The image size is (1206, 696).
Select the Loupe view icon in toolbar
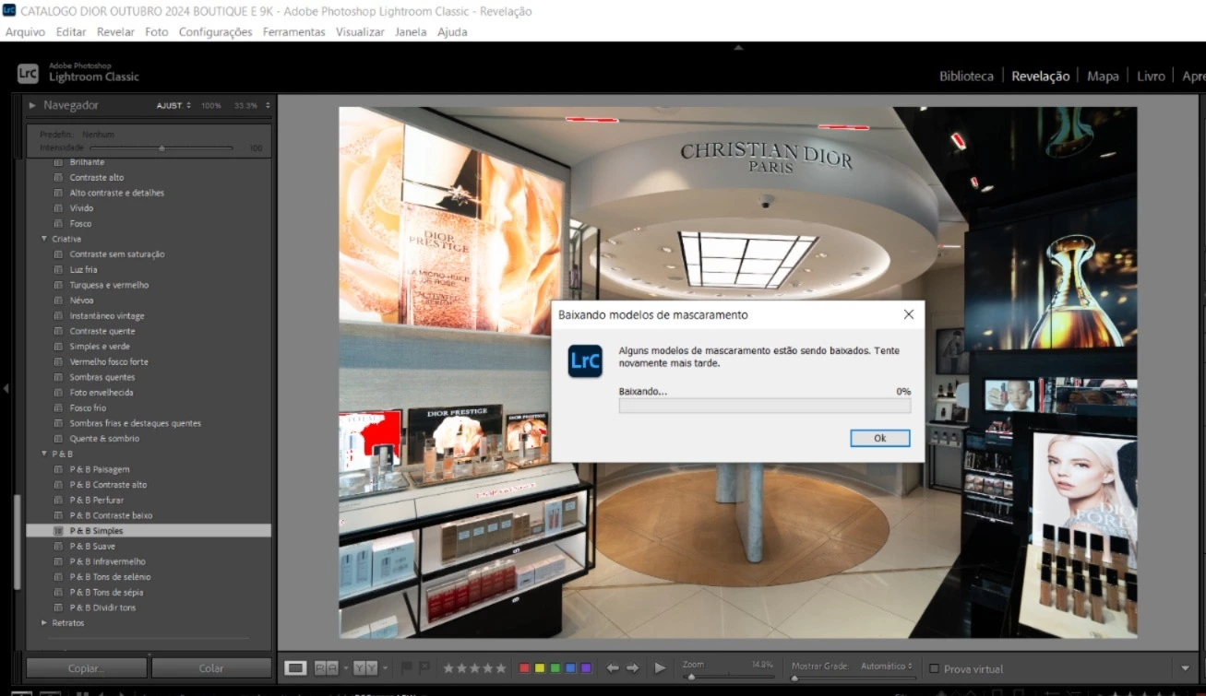click(295, 668)
